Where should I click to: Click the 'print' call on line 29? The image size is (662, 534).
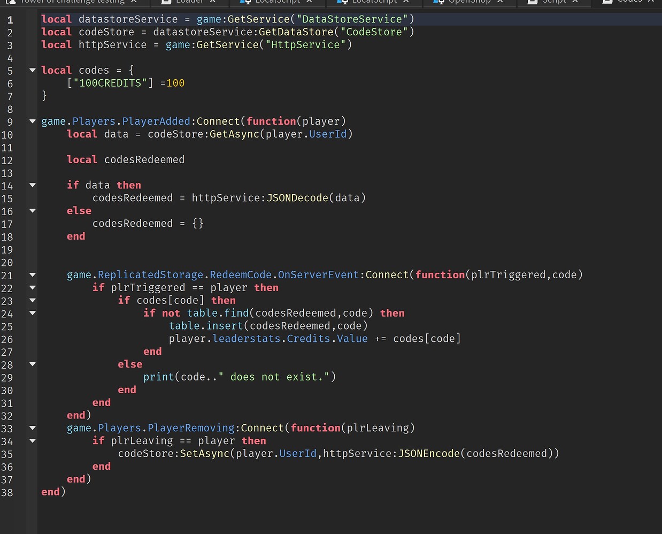pos(159,377)
